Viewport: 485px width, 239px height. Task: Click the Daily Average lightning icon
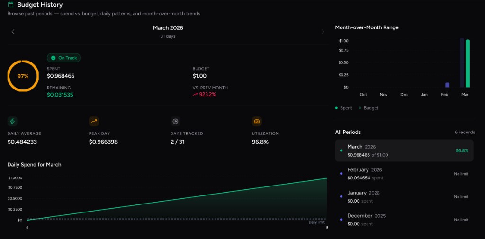(12, 121)
